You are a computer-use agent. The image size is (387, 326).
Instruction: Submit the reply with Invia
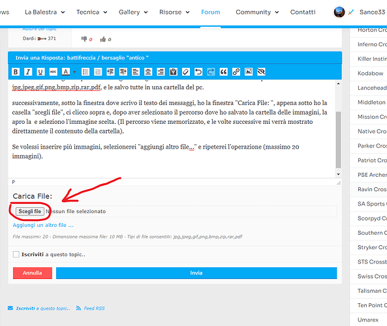pyautogui.click(x=196, y=273)
